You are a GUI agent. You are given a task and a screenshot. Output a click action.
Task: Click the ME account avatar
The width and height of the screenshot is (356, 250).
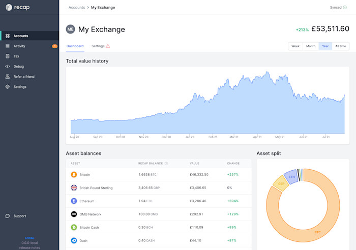tap(70, 29)
